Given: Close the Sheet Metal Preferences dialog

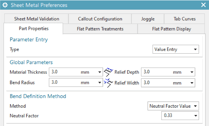Looking at the screenshot, I should [203, 5].
